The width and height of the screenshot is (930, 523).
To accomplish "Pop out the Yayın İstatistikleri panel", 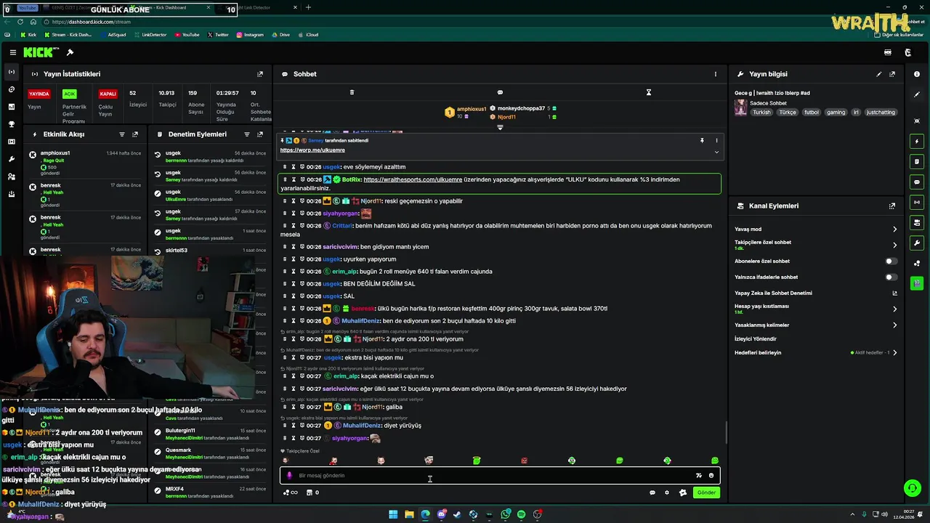I will [x=260, y=74].
